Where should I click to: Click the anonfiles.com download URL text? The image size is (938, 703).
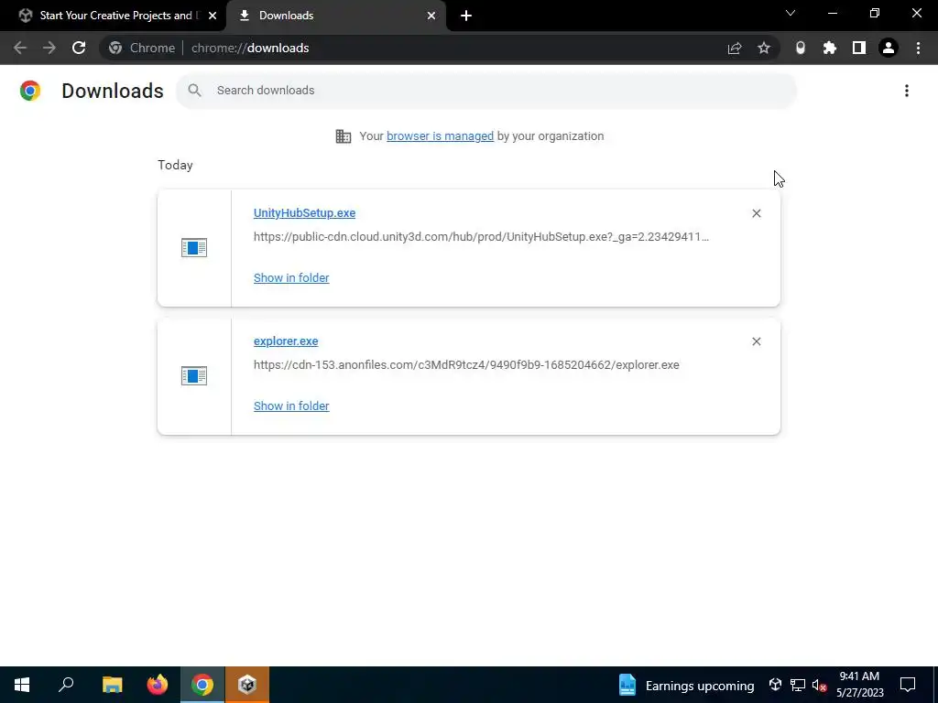coord(466,364)
